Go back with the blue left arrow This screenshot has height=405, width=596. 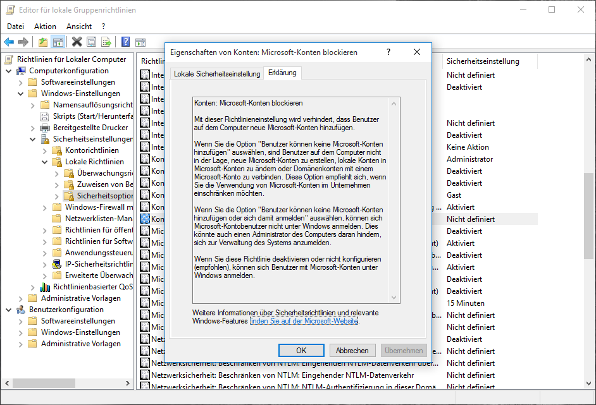pos(9,42)
